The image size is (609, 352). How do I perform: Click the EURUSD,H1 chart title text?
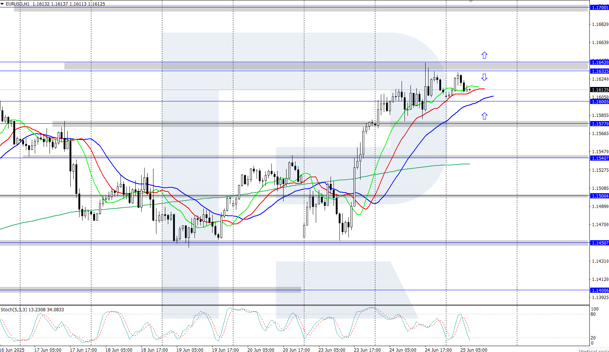coord(17,4)
